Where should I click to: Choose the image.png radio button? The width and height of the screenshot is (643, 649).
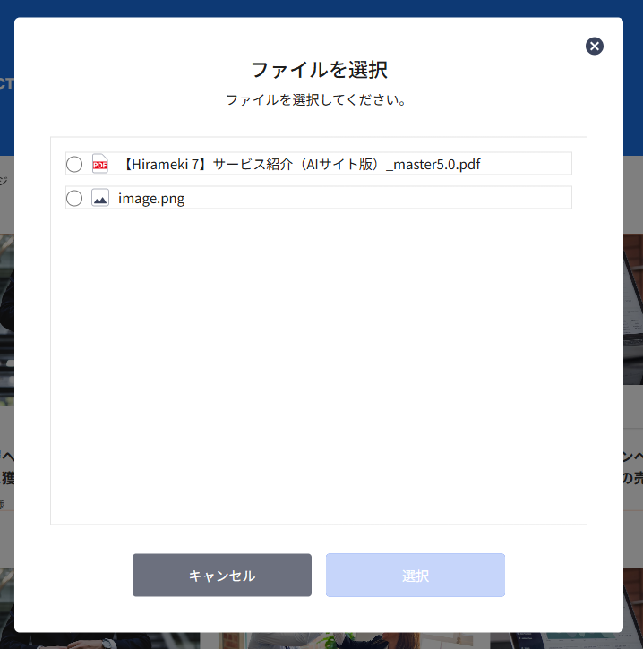(74, 198)
